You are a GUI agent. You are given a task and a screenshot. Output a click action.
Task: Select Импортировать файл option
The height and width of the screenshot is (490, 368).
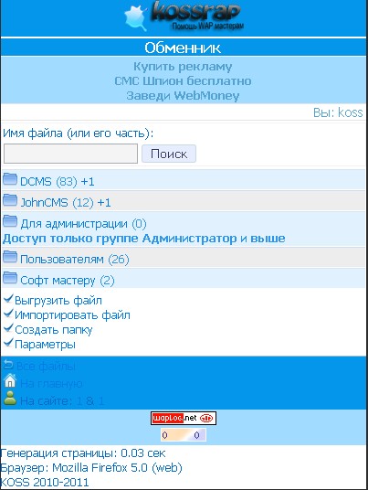(72, 315)
